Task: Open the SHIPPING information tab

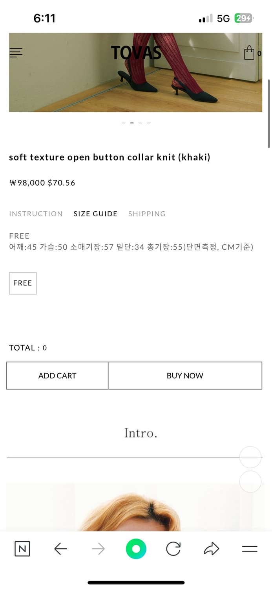Action: [x=147, y=214]
